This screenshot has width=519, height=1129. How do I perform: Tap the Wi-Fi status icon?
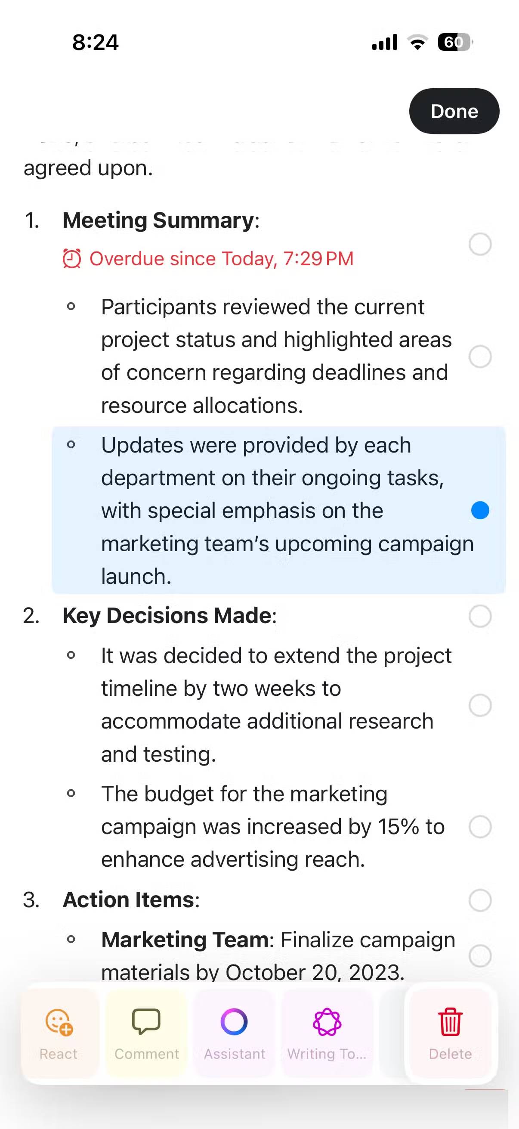(x=417, y=42)
